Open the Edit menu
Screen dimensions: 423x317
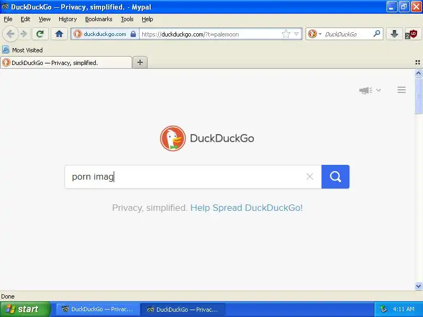coord(25,19)
